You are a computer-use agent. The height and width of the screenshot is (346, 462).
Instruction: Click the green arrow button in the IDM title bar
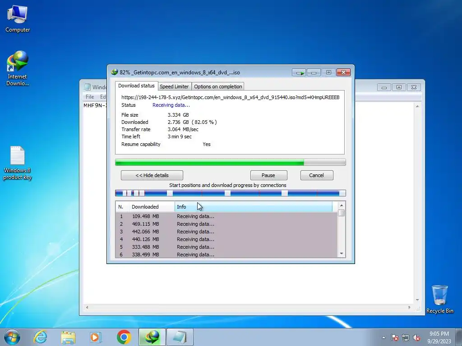pyautogui.click(x=299, y=73)
